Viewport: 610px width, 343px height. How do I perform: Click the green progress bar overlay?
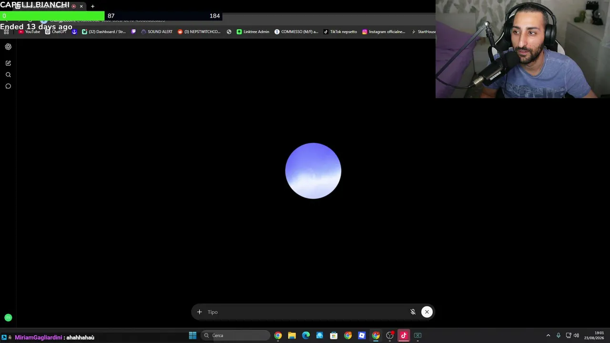(52, 16)
